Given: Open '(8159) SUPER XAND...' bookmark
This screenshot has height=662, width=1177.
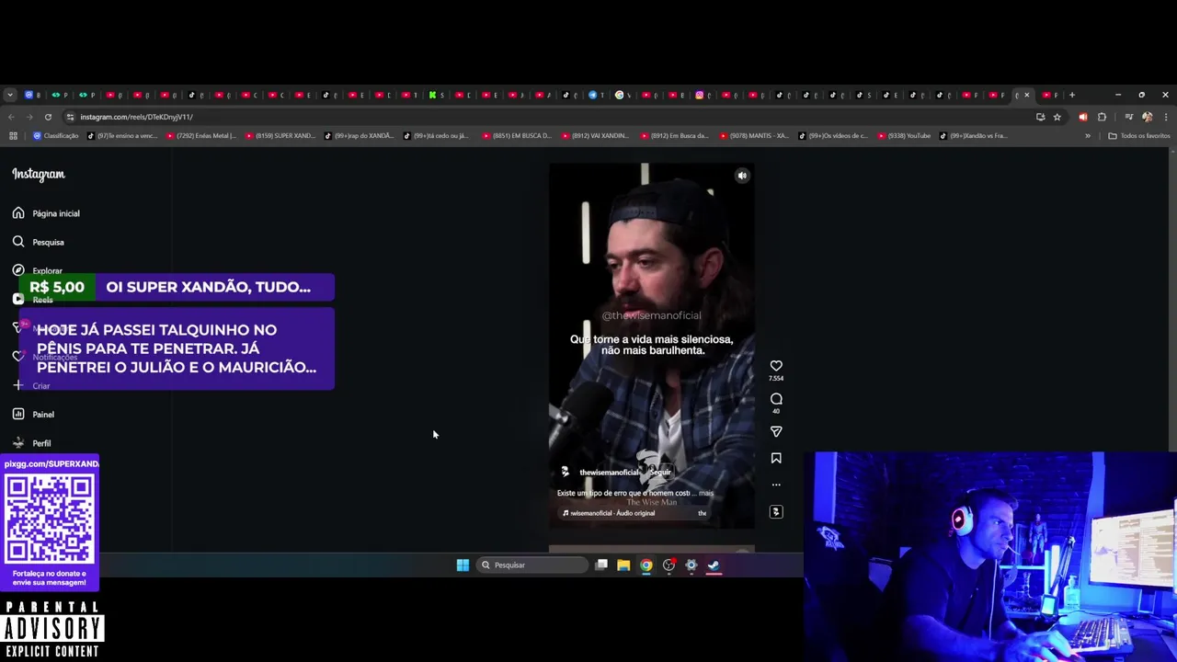Looking at the screenshot, I should pos(280,136).
